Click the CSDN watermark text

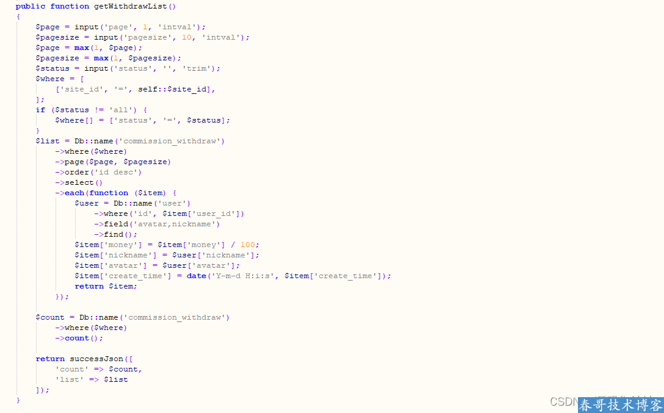(x=564, y=401)
